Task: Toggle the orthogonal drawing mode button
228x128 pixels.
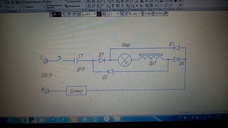Action: 99,14
